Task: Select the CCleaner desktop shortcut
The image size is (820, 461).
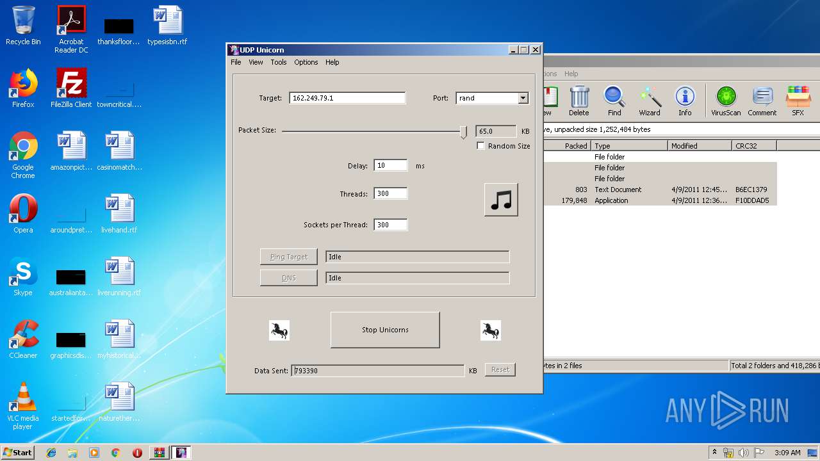Action: (23, 339)
